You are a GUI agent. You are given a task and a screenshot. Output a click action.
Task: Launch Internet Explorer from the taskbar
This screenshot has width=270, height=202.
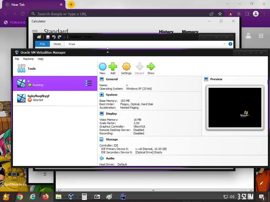click(x=32, y=197)
